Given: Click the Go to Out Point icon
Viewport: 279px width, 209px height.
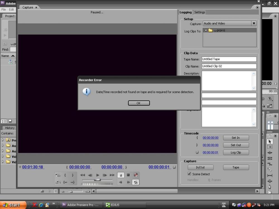Looking at the screenshot, I should pyautogui.click(x=73, y=182).
